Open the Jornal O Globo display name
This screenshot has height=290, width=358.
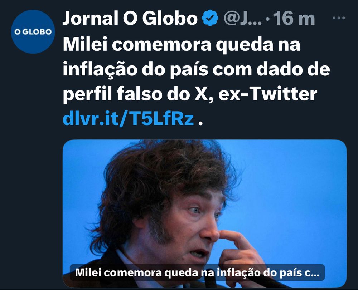130,18
